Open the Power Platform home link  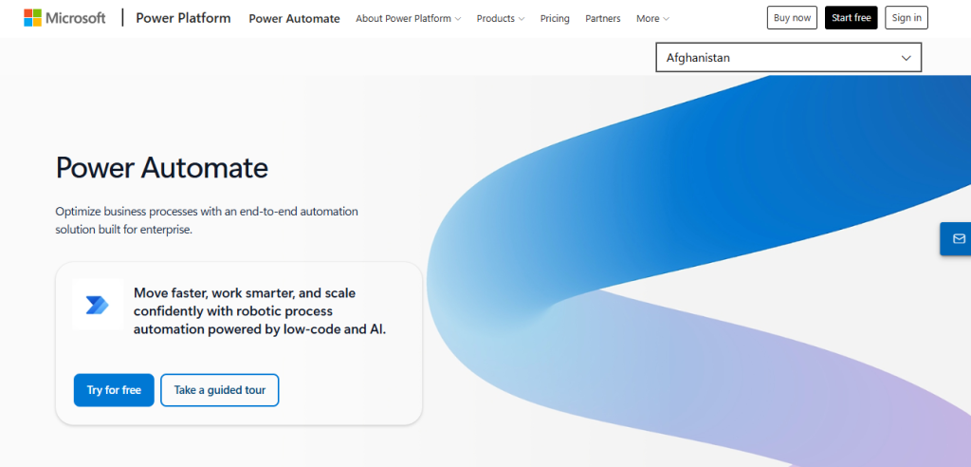(x=183, y=18)
